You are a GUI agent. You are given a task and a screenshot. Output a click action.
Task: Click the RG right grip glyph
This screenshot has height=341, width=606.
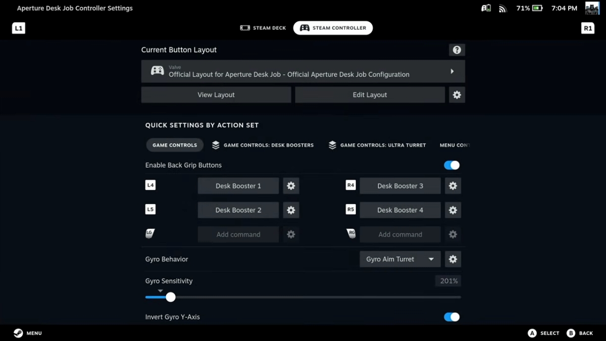click(x=351, y=233)
